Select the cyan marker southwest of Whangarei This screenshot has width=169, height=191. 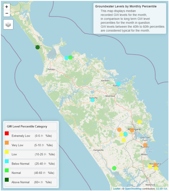125,134
